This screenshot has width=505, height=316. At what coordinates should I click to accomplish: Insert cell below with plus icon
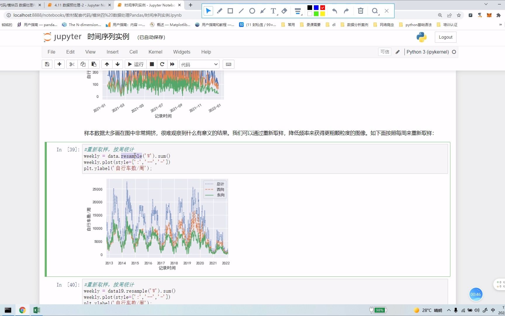(x=59, y=64)
